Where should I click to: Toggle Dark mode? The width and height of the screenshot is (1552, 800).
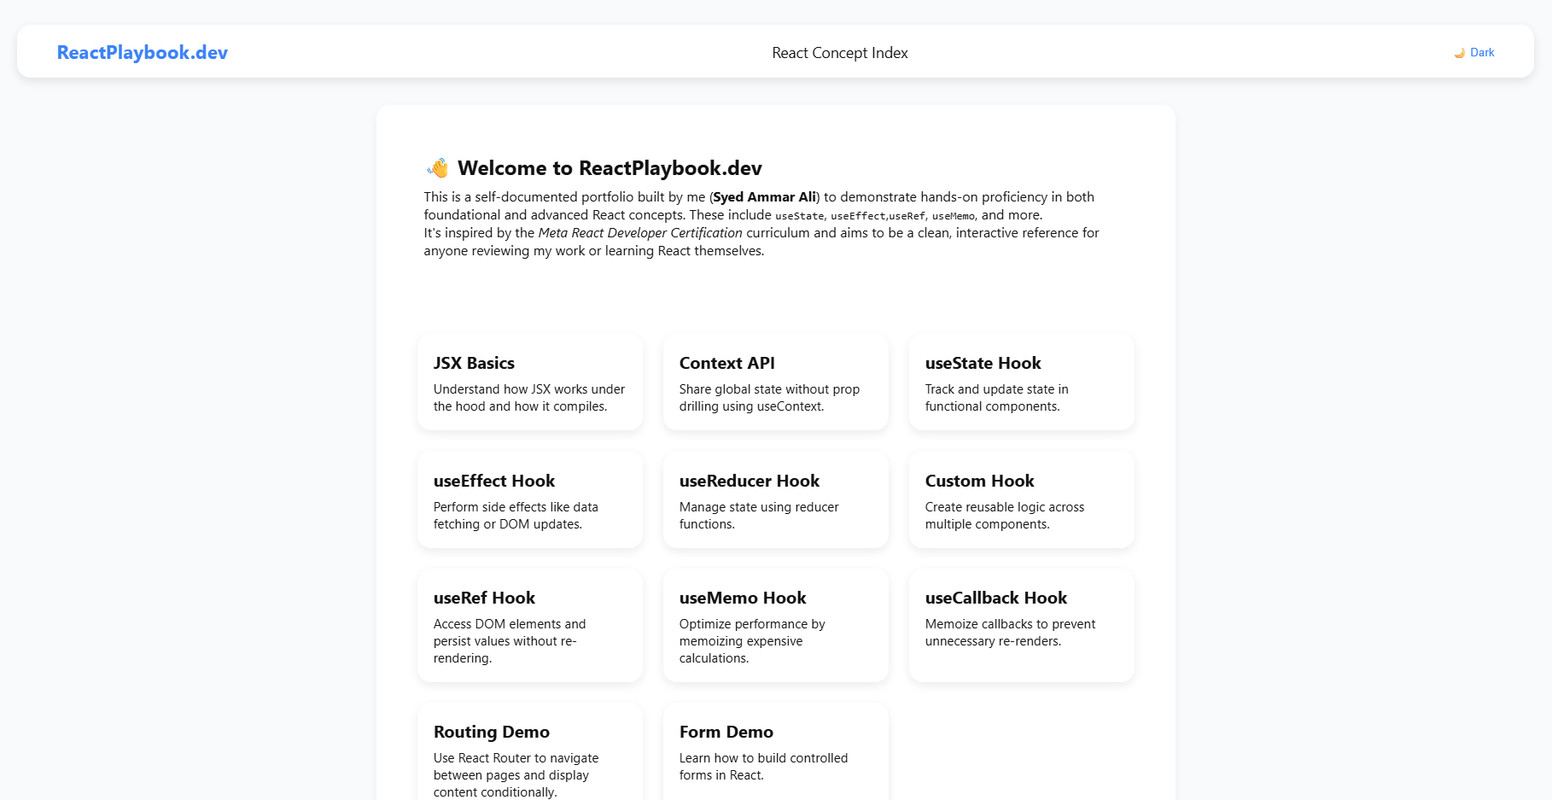coord(1474,52)
